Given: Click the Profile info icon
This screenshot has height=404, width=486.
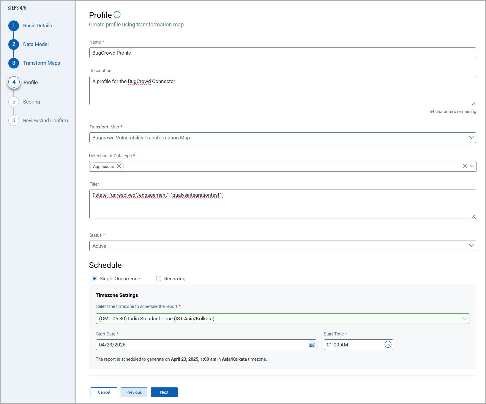Looking at the screenshot, I should coord(117,15).
